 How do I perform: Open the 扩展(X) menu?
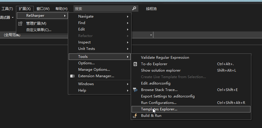[x=25, y=9]
